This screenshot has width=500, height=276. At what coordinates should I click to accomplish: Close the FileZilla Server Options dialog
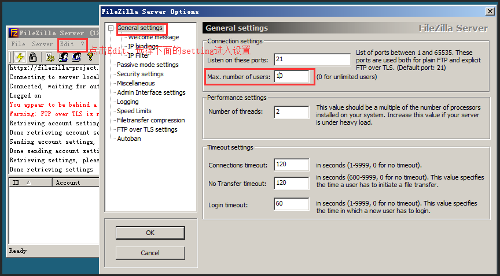490,12
